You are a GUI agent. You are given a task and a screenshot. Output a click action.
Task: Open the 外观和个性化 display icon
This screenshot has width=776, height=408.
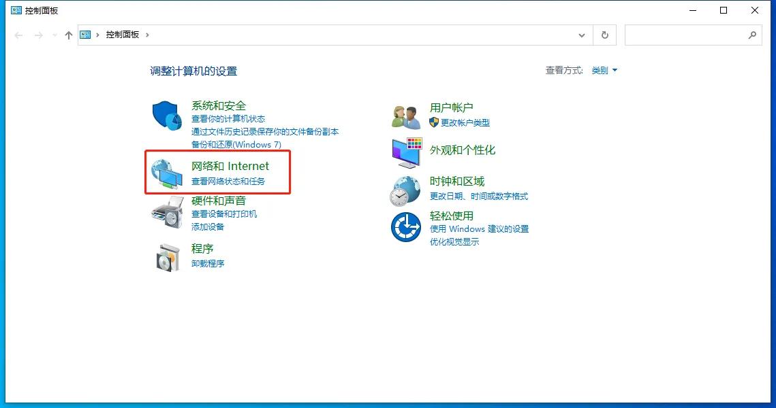[x=405, y=152]
